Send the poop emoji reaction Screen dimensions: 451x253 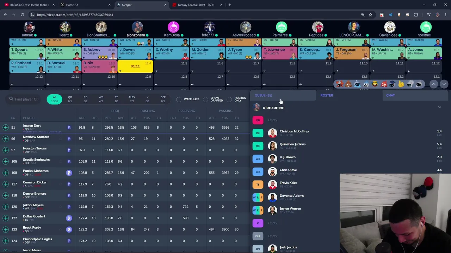[x=348, y=84]
